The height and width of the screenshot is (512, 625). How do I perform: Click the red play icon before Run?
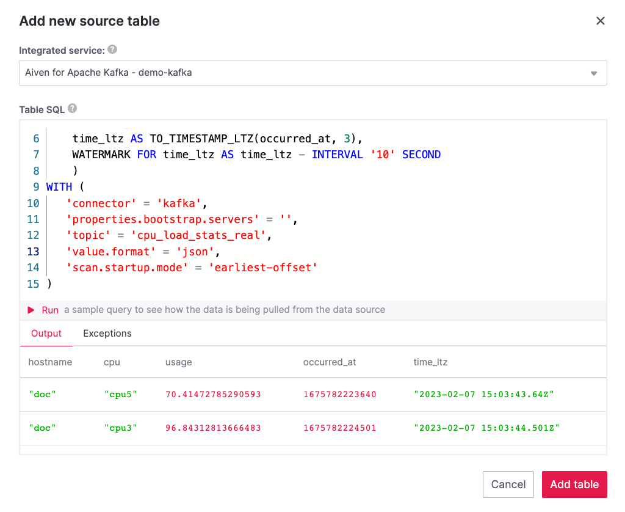tap(31, 310)
